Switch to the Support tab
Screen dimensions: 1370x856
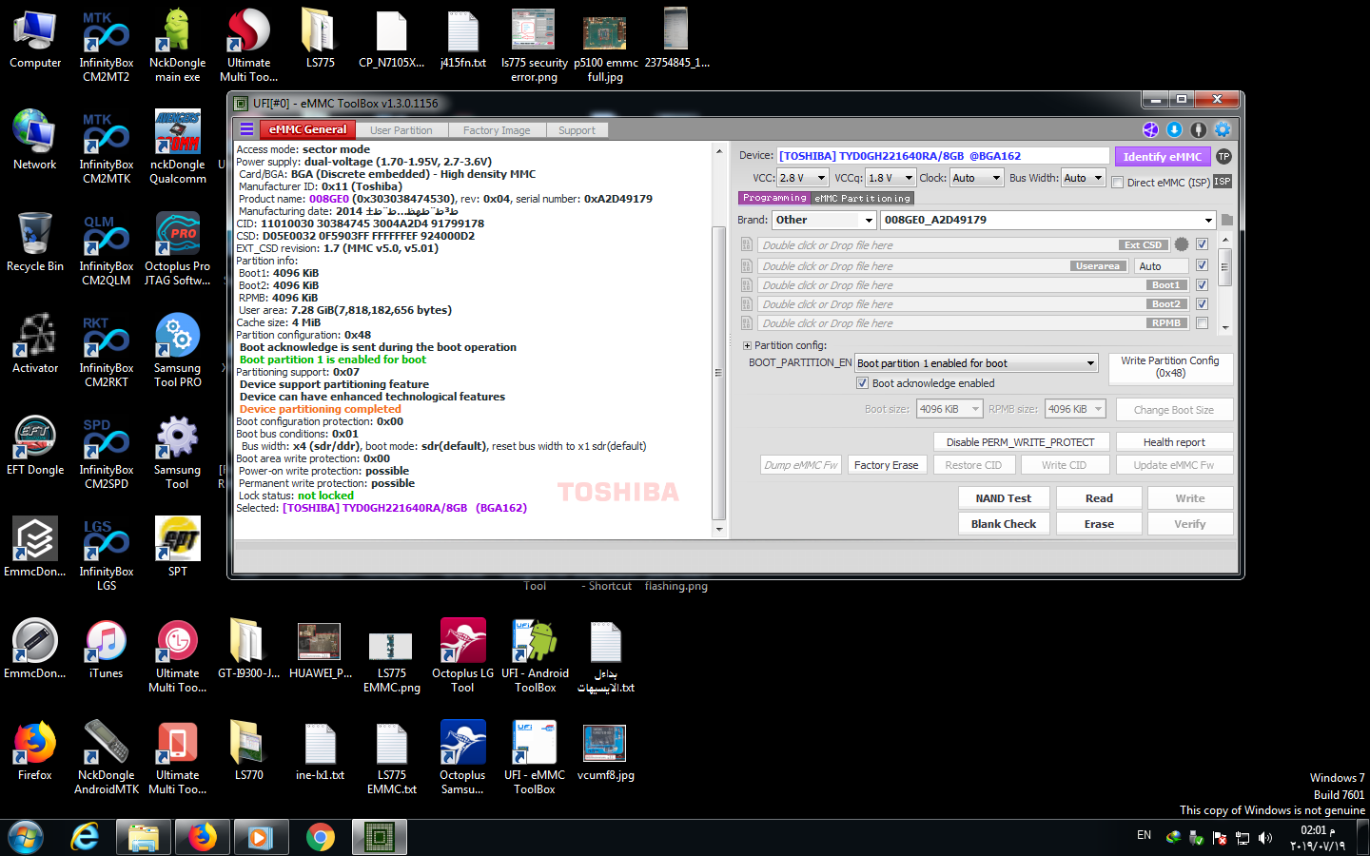pyautogui.click(x=577, y=130)
